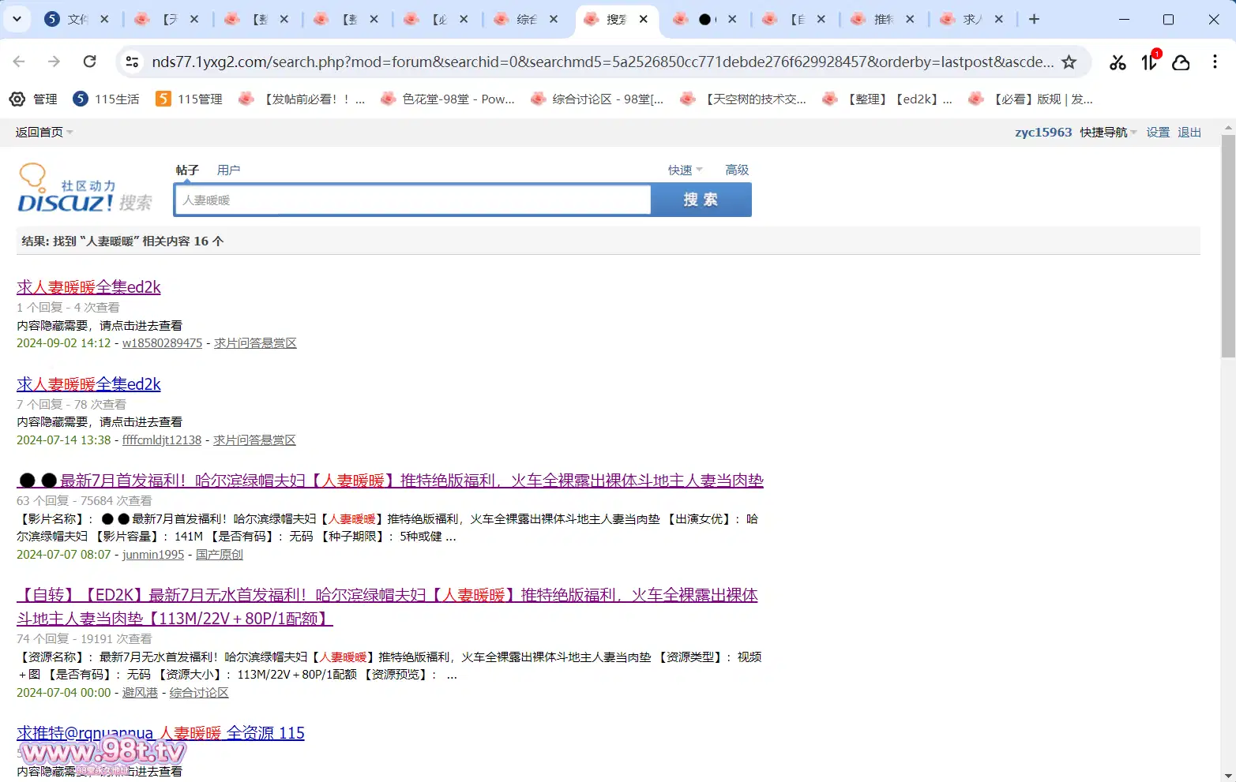The image size is (1236, 782).
Task: Click 退出 to log out
Action: pyautogui.click(x=1189, y=132)
